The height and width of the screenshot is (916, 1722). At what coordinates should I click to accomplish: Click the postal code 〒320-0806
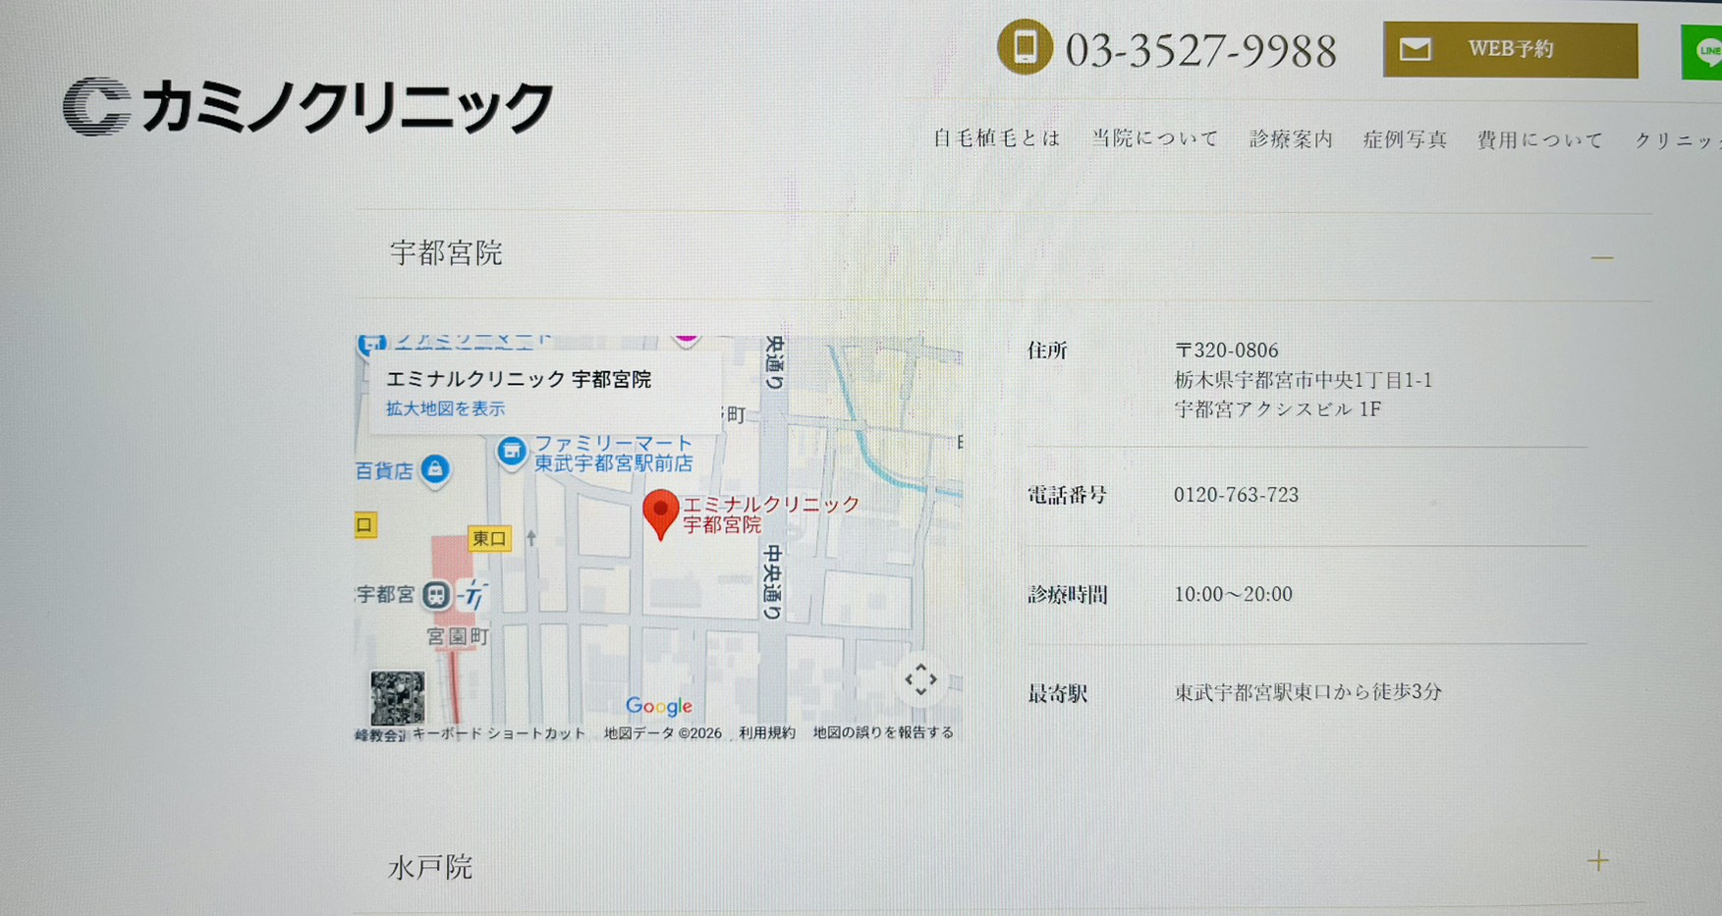coord(1227,350)
